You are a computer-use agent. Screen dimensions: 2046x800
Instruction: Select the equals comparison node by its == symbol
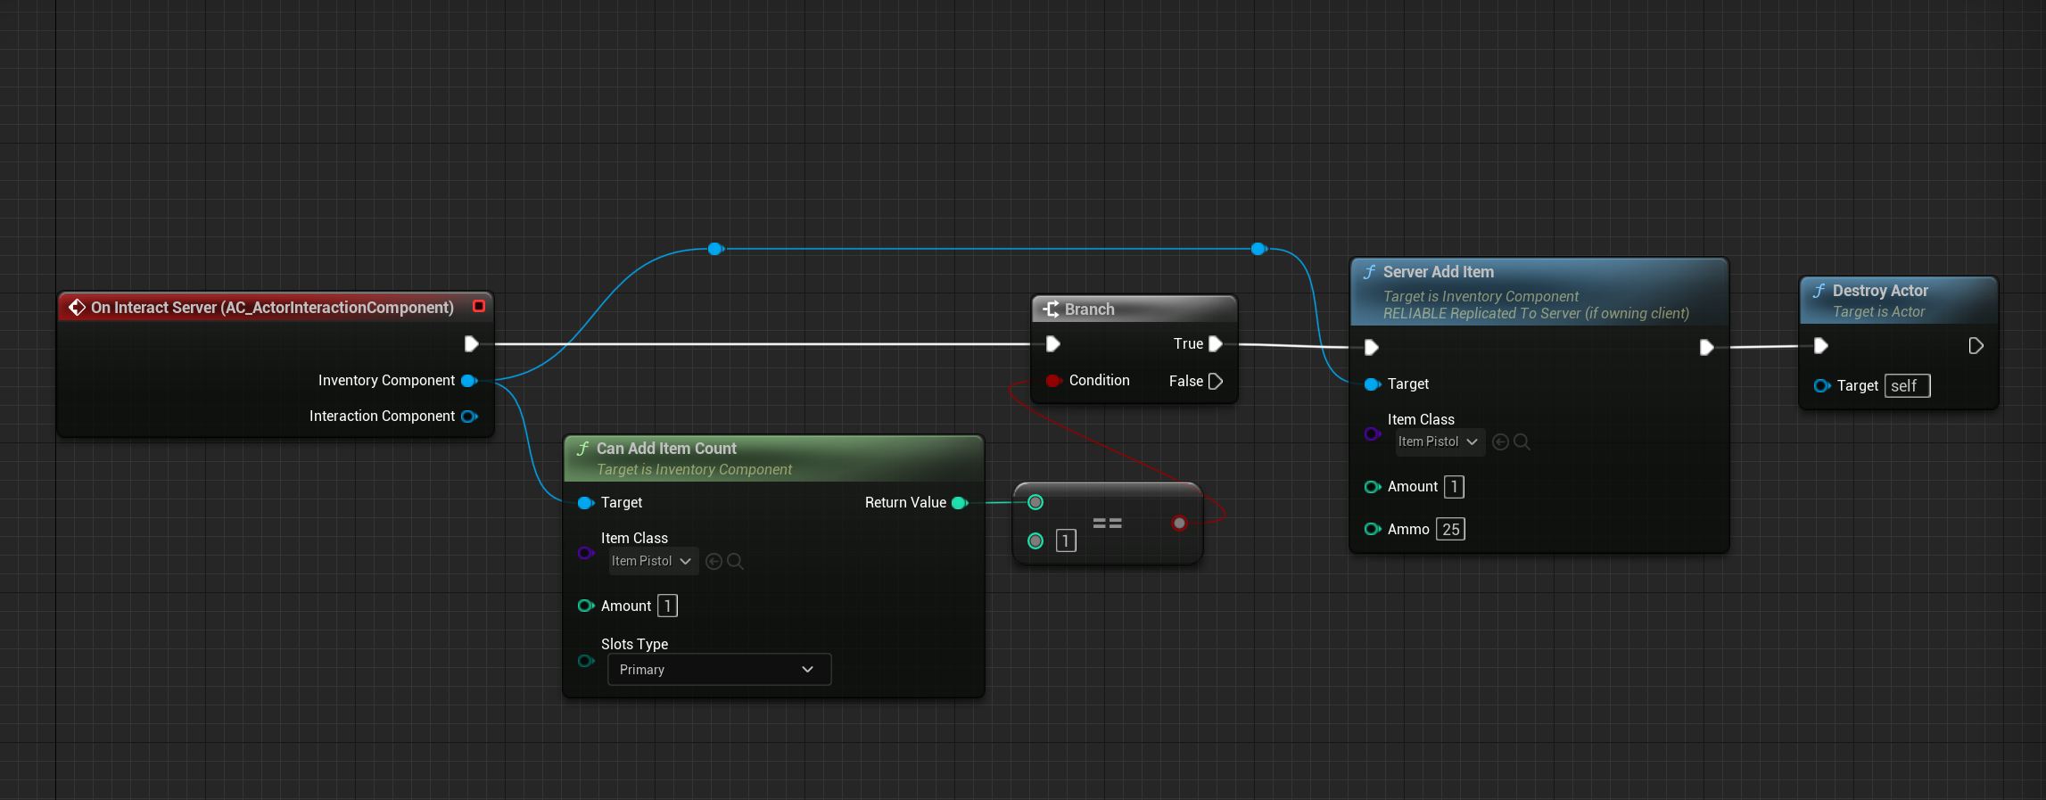1107,524
